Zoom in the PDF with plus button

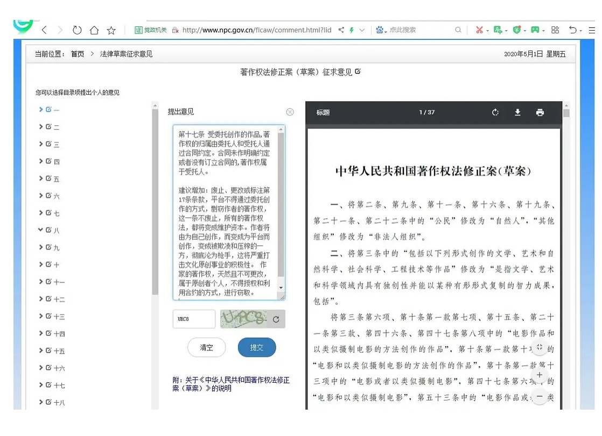[540, 375]
